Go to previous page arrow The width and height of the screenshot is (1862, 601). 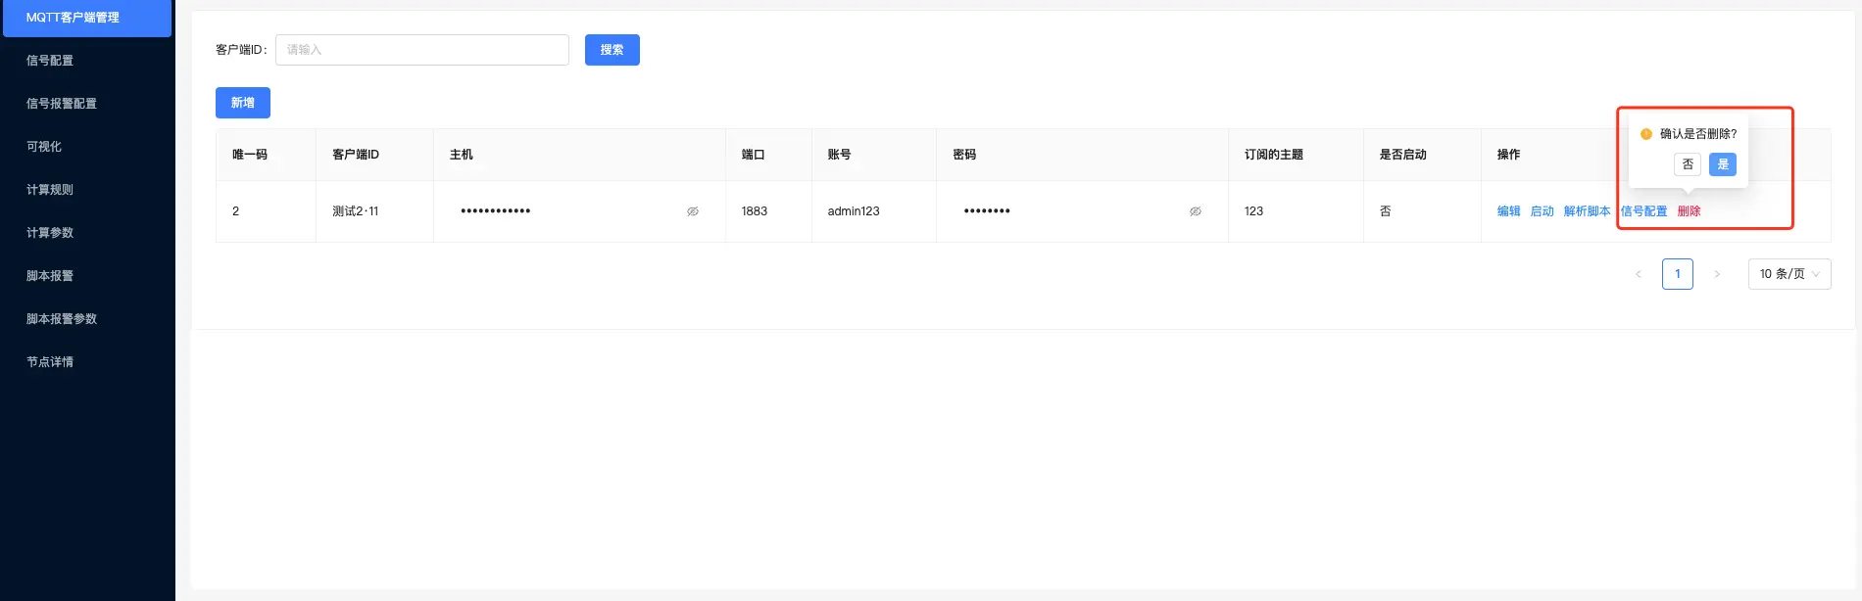pos(1639,274)
